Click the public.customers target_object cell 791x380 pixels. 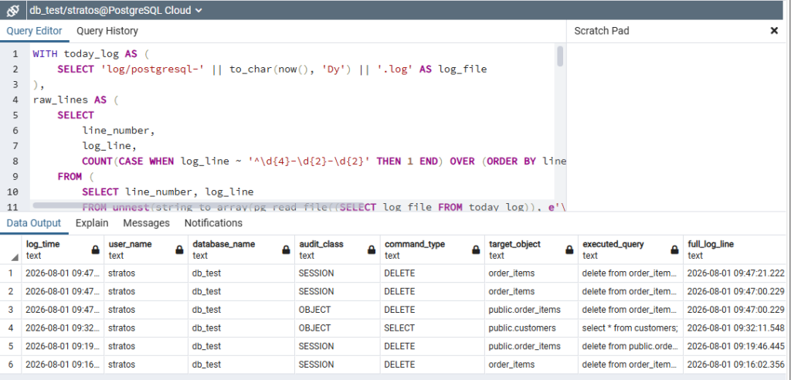(531, 328)
